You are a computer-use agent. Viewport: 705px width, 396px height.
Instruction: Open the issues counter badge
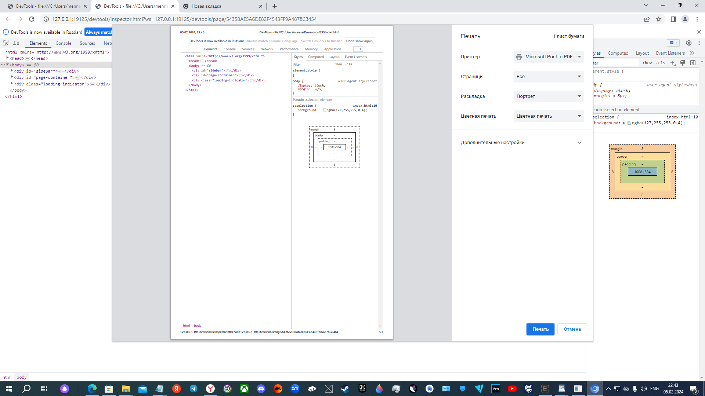point(673,43)
